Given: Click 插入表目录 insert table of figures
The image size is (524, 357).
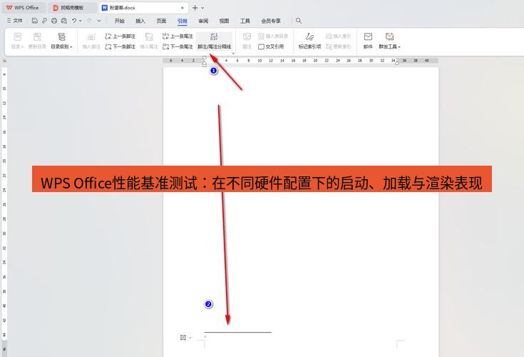Looking at the screenshot, I should [x=273, y=36].
